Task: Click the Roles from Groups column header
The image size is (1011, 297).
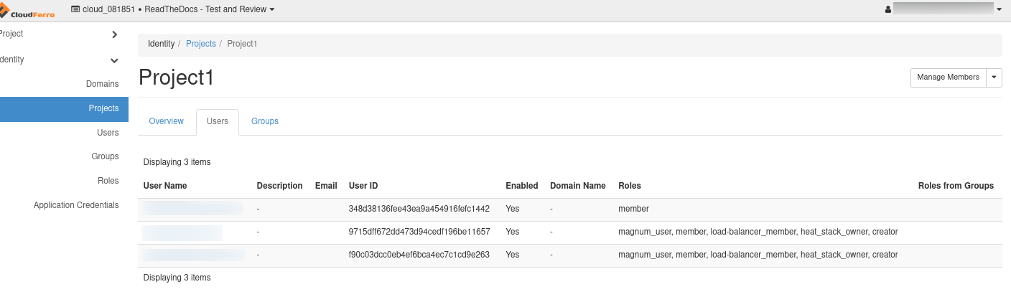Action: coord(956,186)
